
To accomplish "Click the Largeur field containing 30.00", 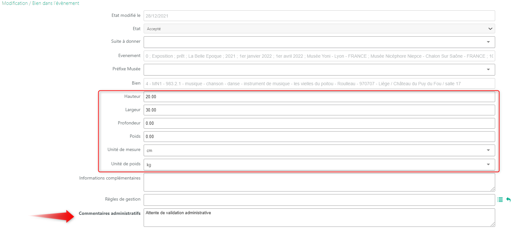I will click(x=319, y=110).
